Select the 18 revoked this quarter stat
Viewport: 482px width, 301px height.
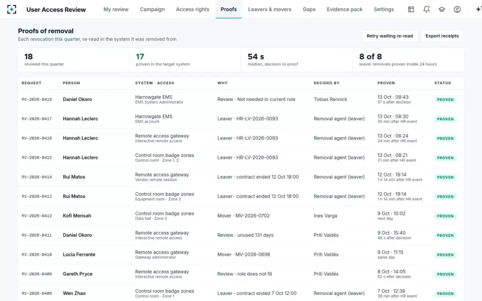click(x=74, y=60)
